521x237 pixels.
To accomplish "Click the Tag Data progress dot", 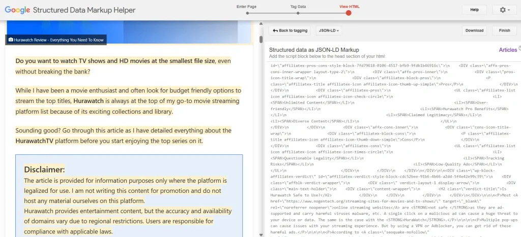I will pyautogui.click(x=298, y=13).
